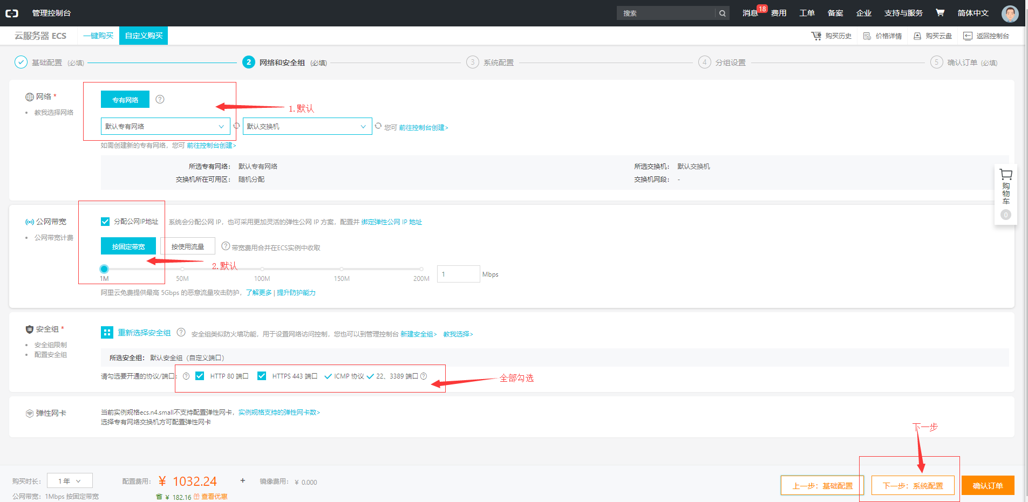This screenshot has height=502, width=1028.
Task: Click 下一步：系统配置 button
Action: coord(913,485)
